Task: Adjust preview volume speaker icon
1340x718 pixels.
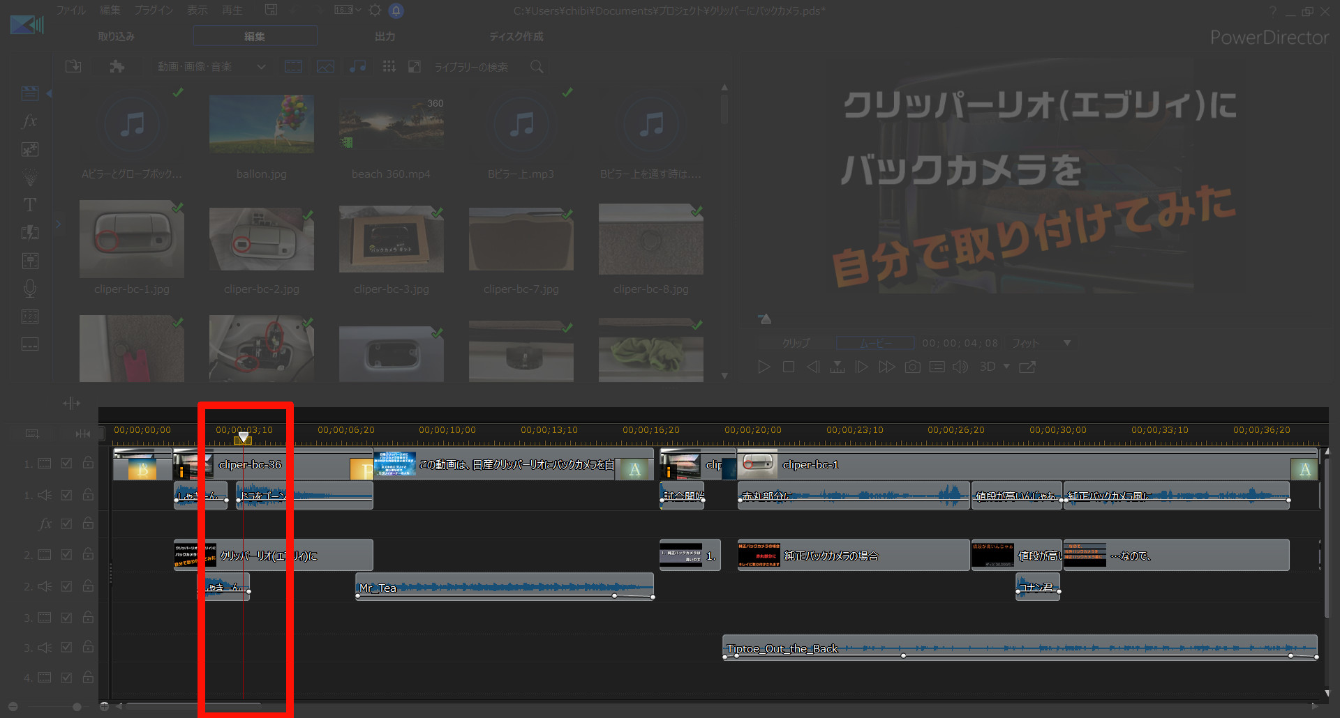Action: coord(960,367)
